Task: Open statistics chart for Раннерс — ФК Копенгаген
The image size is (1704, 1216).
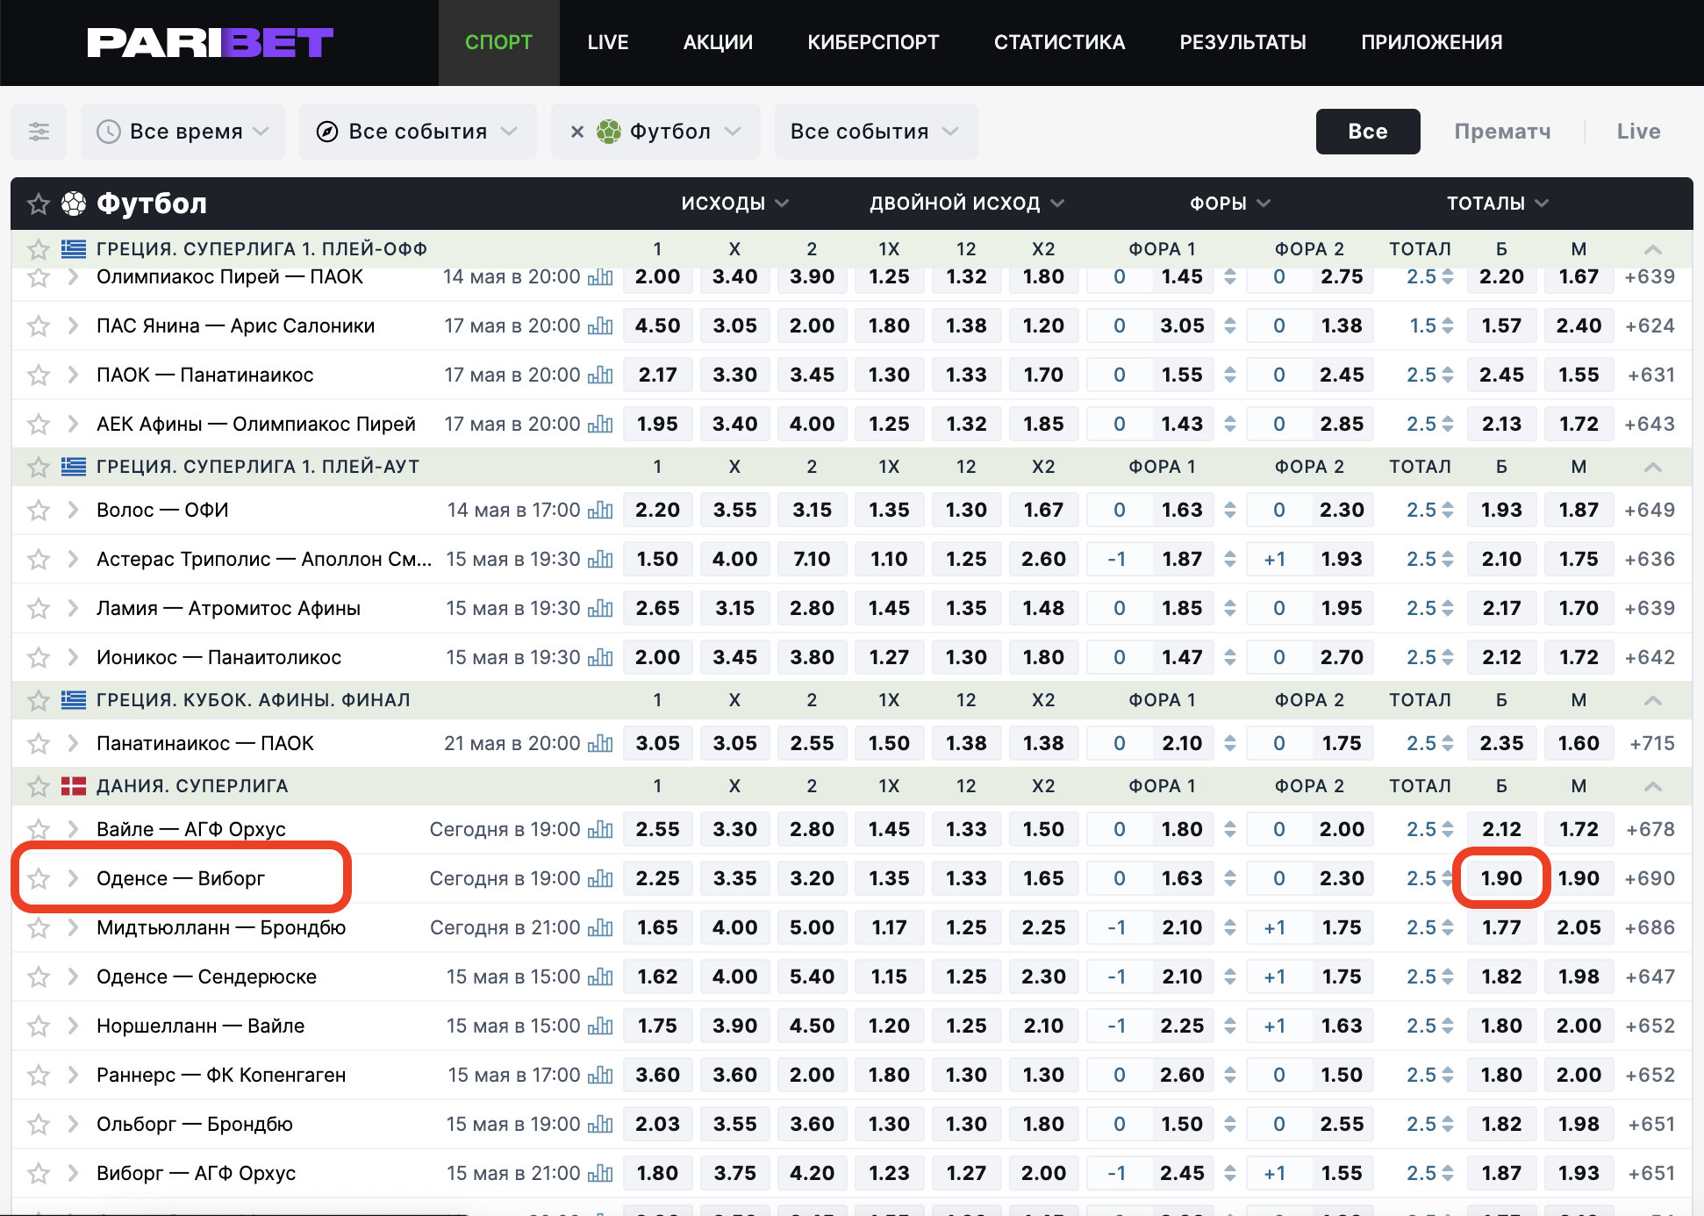Action: 600,1075
